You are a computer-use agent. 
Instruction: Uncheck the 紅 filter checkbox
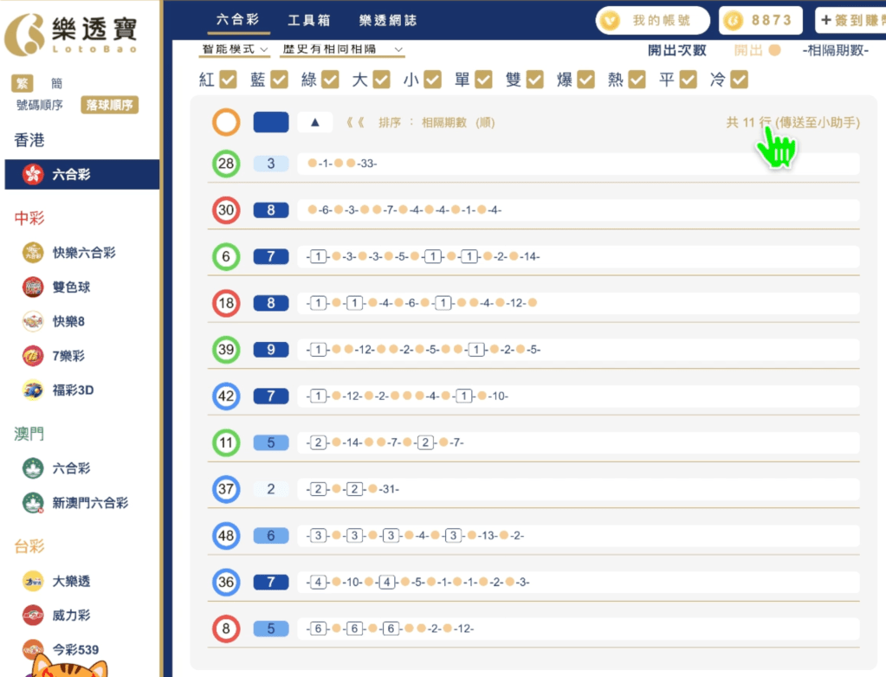[229, 79]
